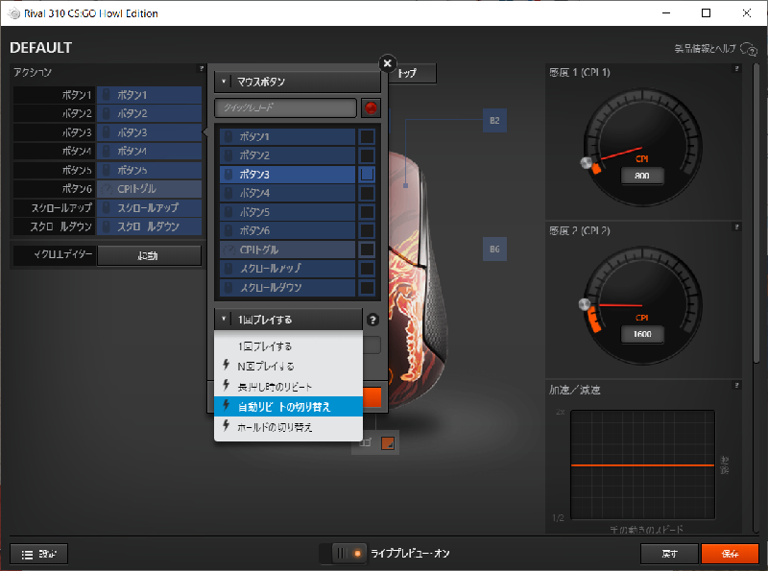The image size is (768, 571).
Task: Open action dropdown for ボタン2 in actions panel
Action: coord(150,113)
